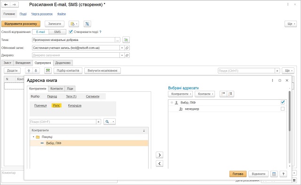The image size is (301, 185).
Task: Open the top-right Ще menu
Action: [x=291, y=24]
